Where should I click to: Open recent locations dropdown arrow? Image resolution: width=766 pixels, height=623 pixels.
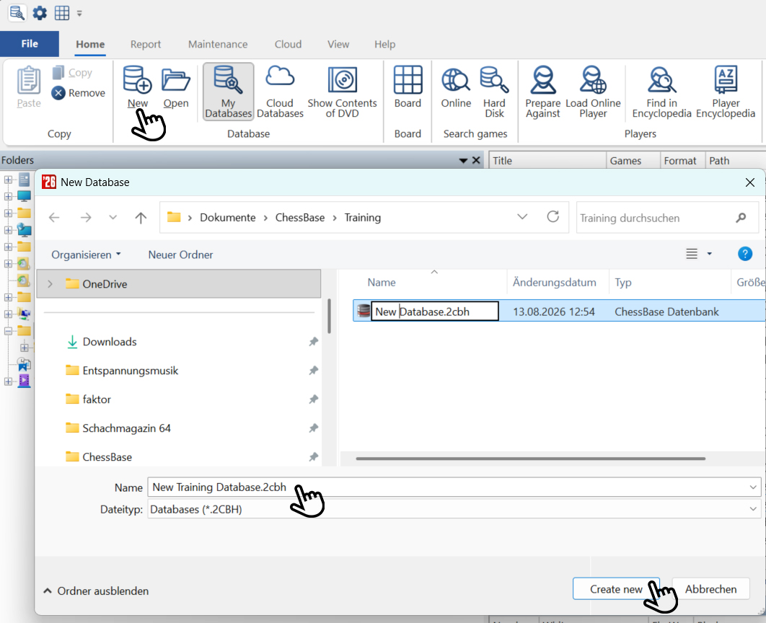point(113,217)
